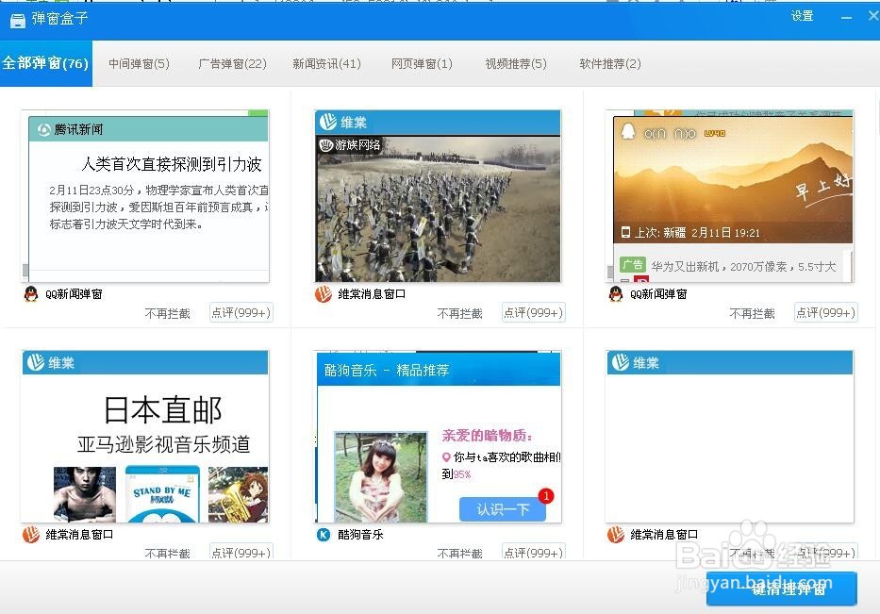Click the green 广告 badge in the QQ card

[x=633, y=264]
